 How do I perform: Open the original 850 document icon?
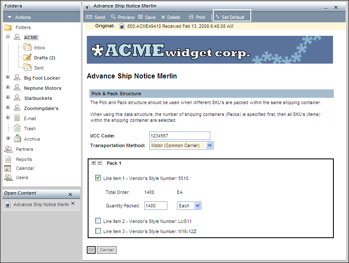(122, 26)
